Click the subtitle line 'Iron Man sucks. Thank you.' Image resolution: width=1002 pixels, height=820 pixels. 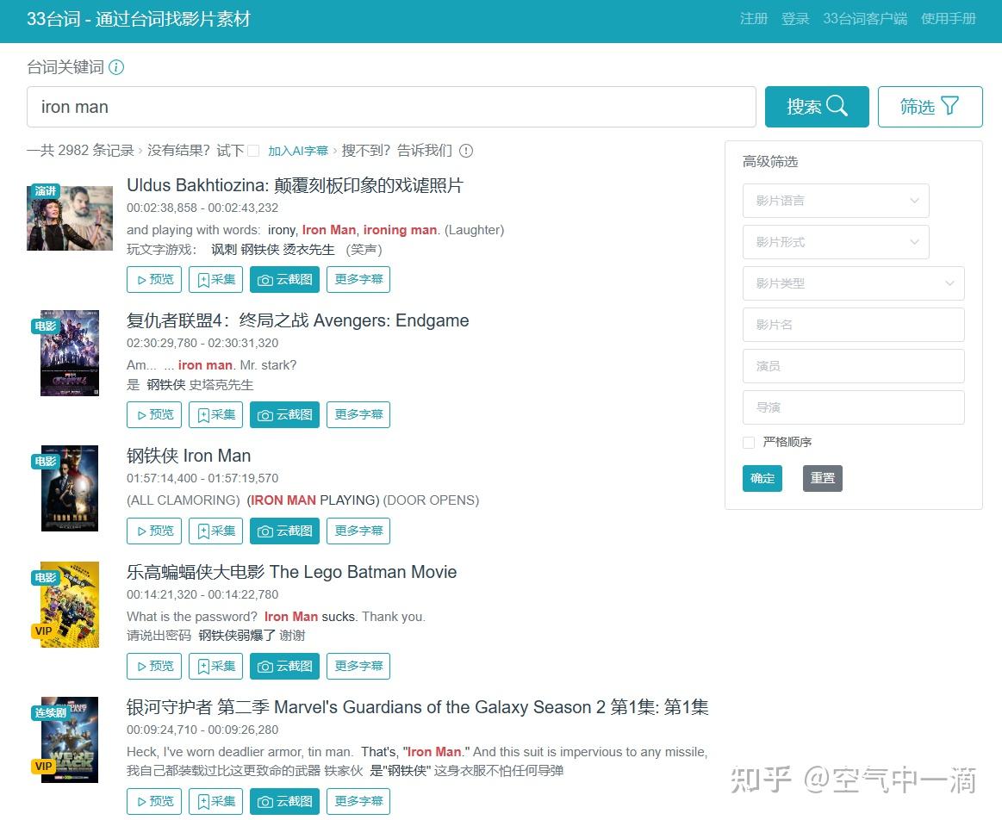tap(345, 617)
